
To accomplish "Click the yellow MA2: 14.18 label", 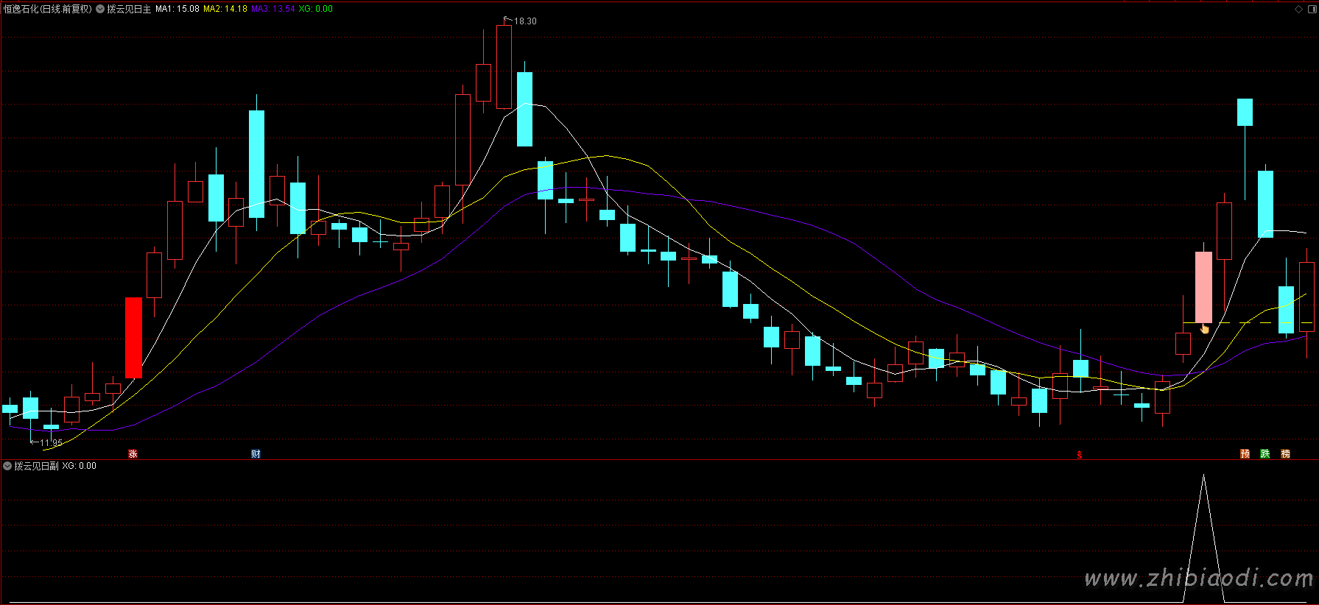I will click(x=225, y=9).
